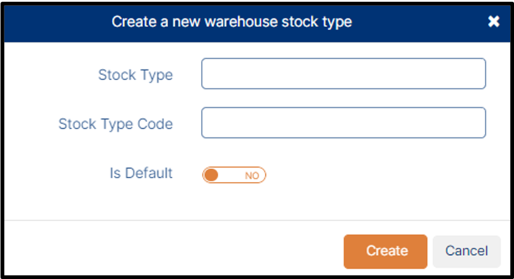Click the Is Default label text
This screenshot has height=279, width=514.
click(x=141, y=173)
